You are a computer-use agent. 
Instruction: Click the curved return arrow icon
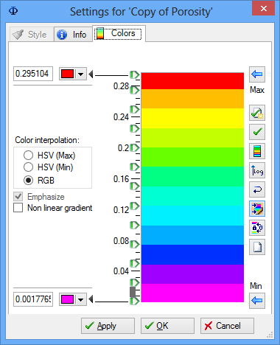[x=257, y=189]
